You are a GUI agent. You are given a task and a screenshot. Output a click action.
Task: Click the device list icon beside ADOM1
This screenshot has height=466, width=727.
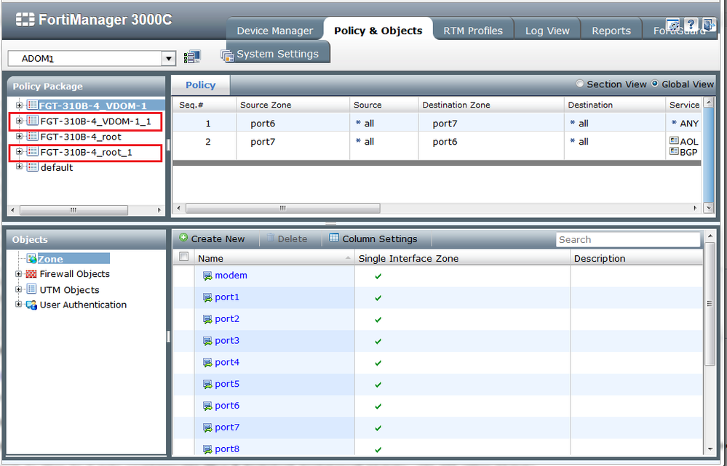point(192,57)
